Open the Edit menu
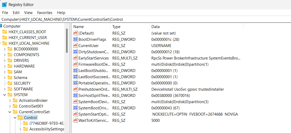Screen dimensions: 291x133 click(16, 13)
